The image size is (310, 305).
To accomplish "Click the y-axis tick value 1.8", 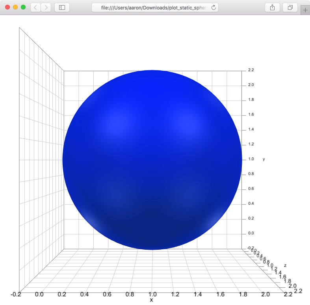I will point(251,99).
